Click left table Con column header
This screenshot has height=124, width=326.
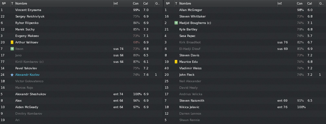coord(137,4)
